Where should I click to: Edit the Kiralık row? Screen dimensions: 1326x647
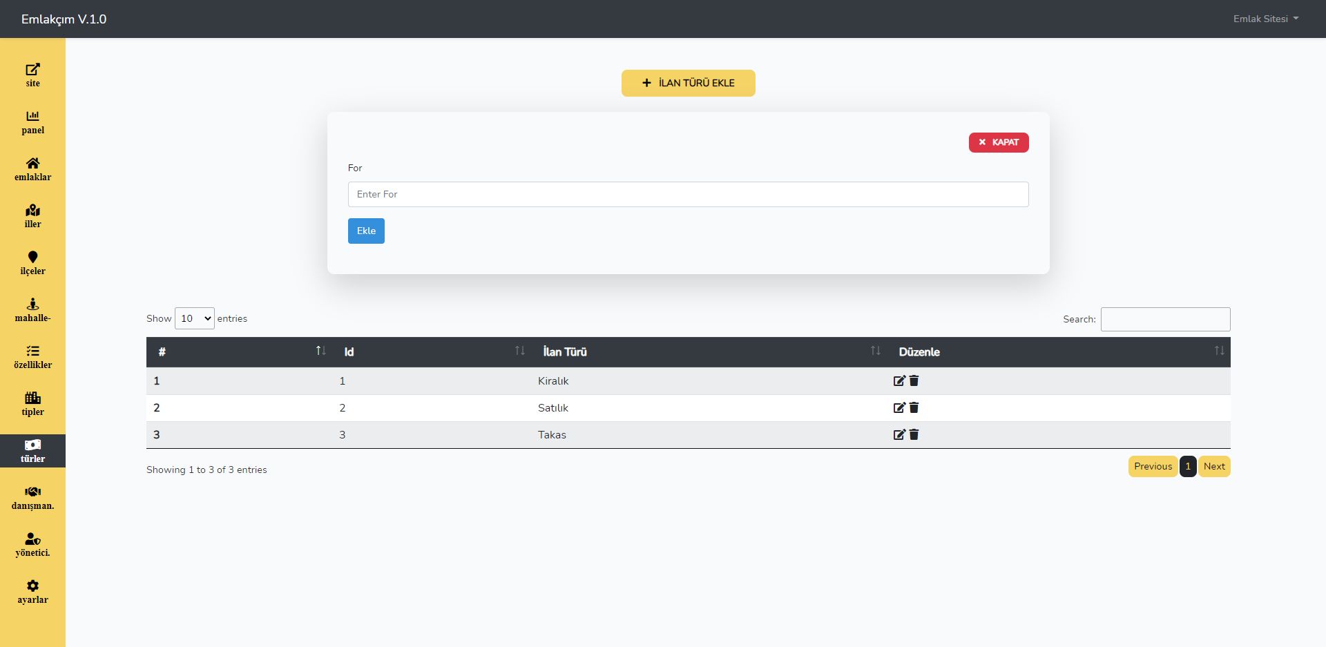899,380
